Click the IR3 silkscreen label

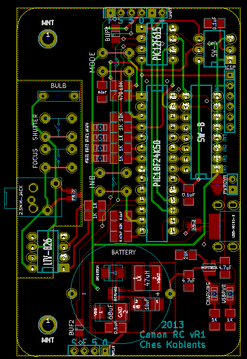pos(225,138)
